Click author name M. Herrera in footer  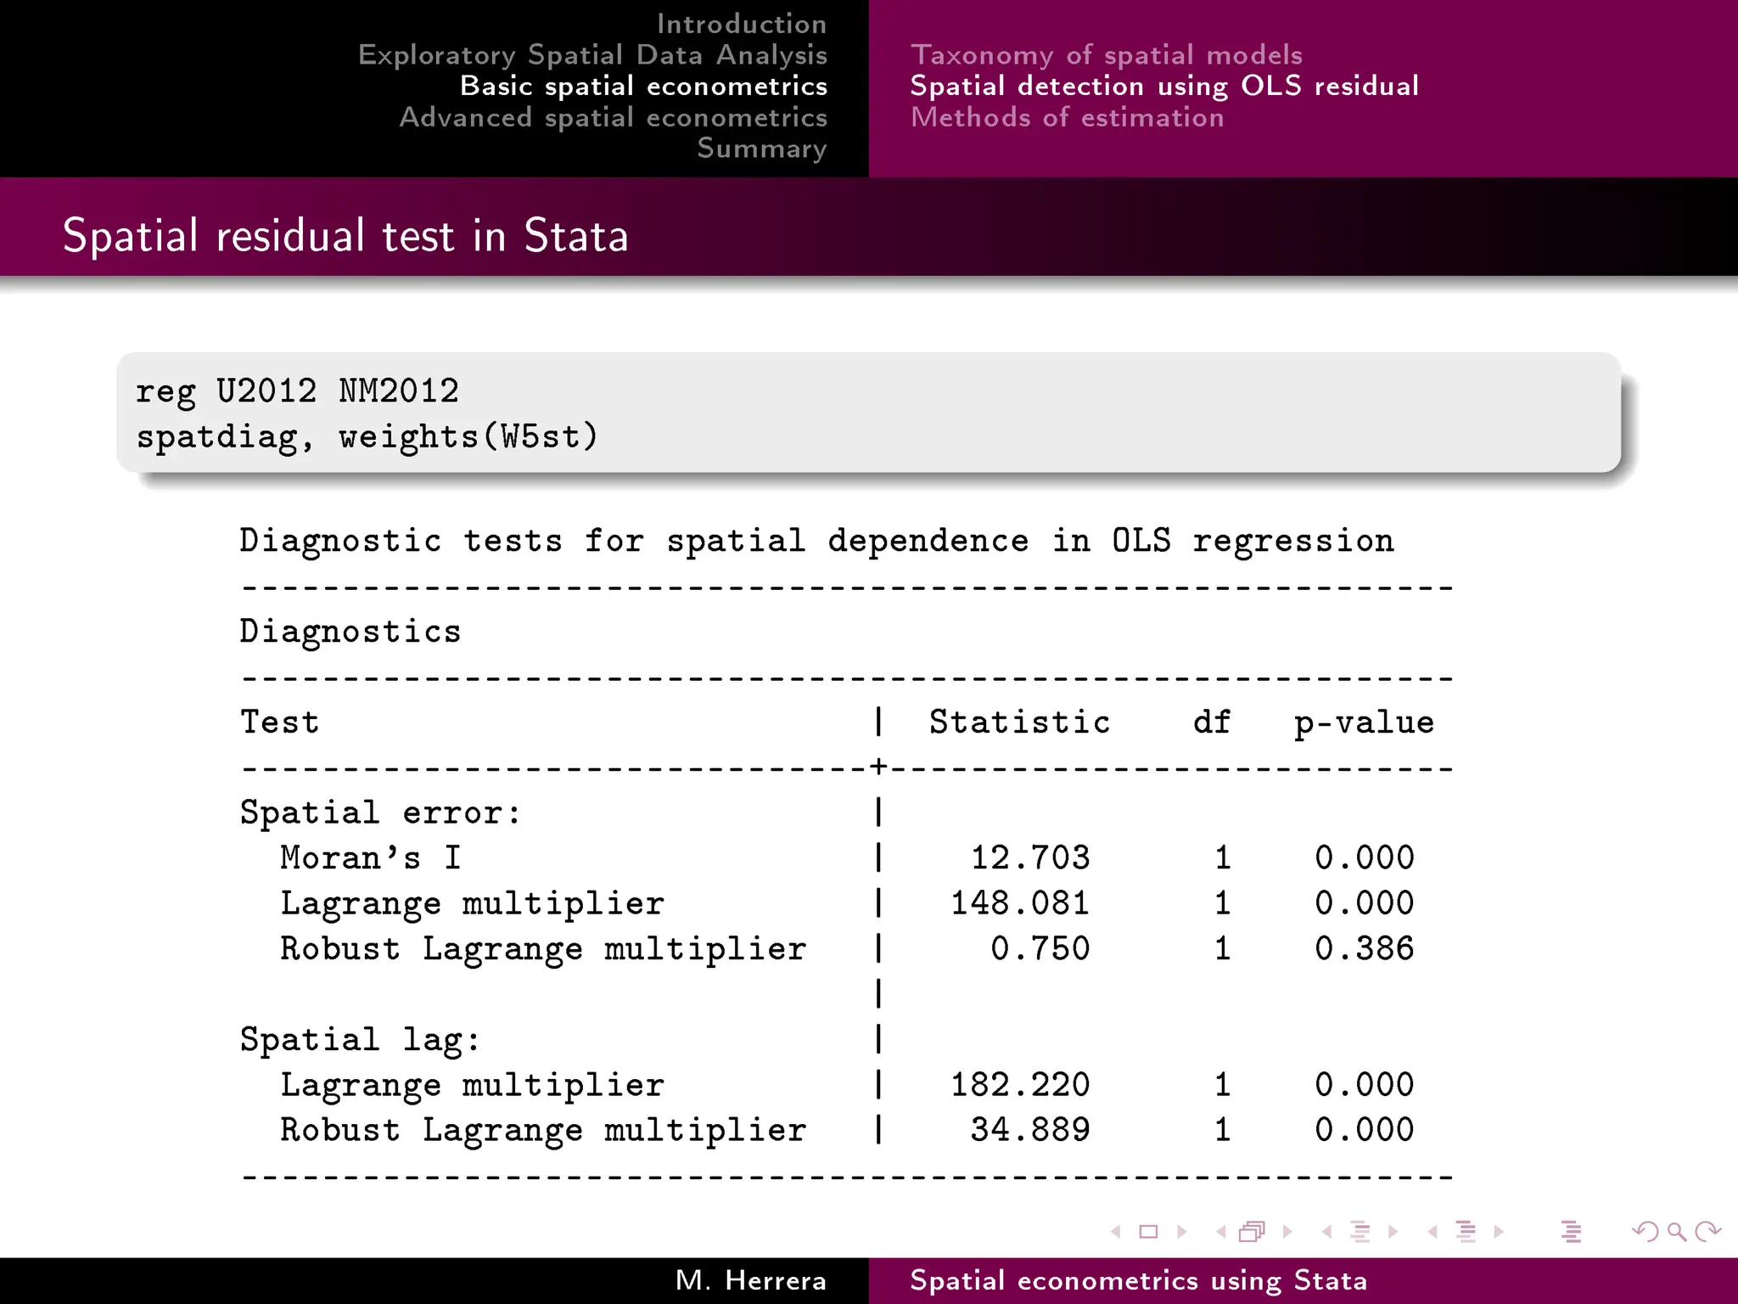(x=751, y=1280)
